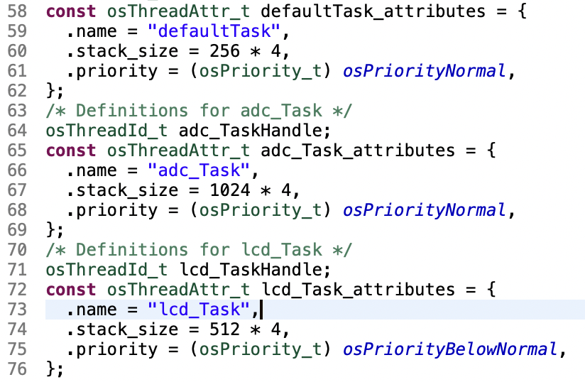Click line number 58 in the gutter
The width and height of the screenshot is (585, 382).
(17, 11)
